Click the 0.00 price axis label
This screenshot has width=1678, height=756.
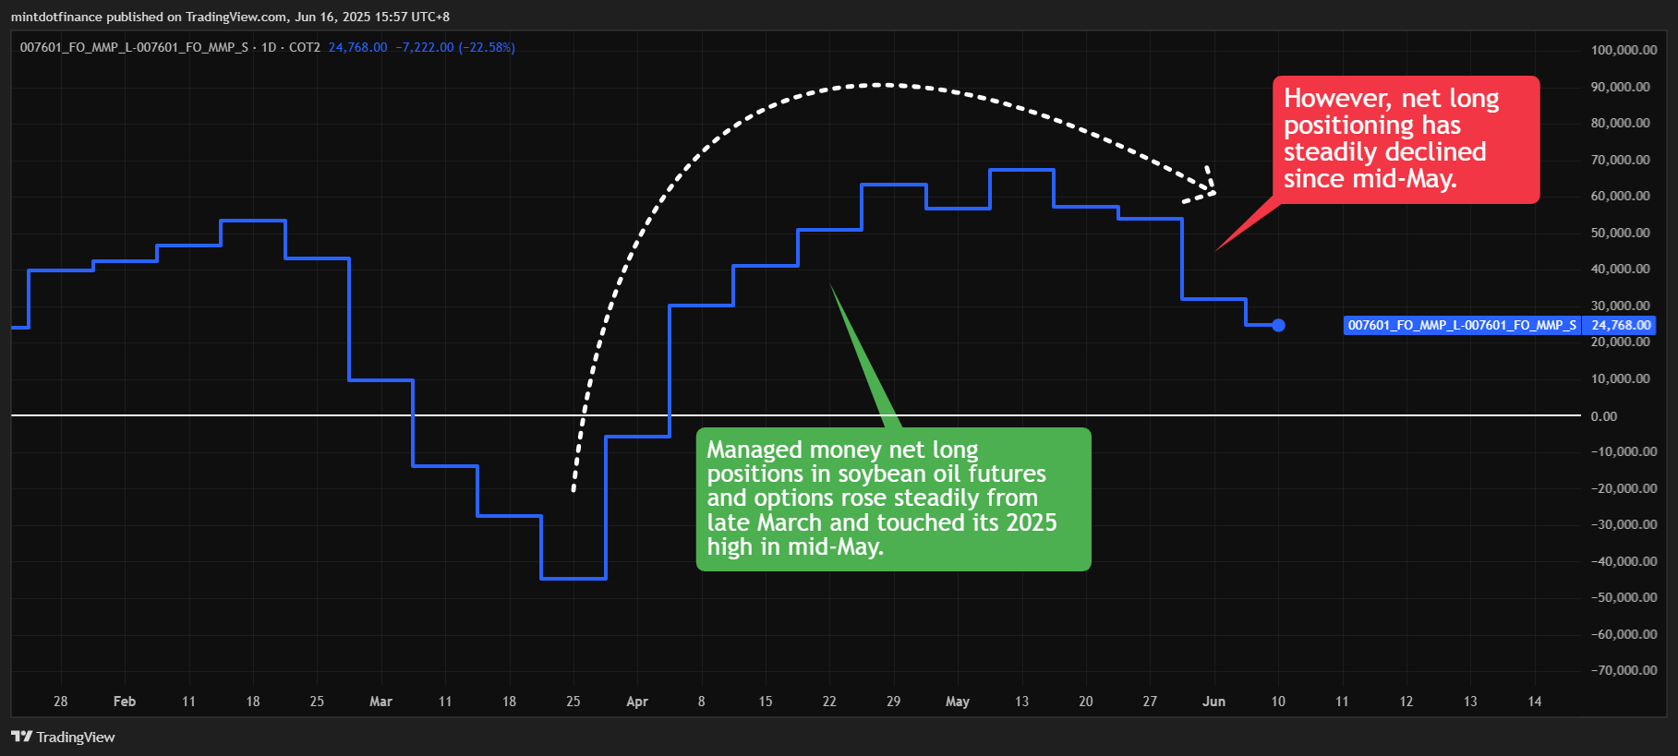1604,416
